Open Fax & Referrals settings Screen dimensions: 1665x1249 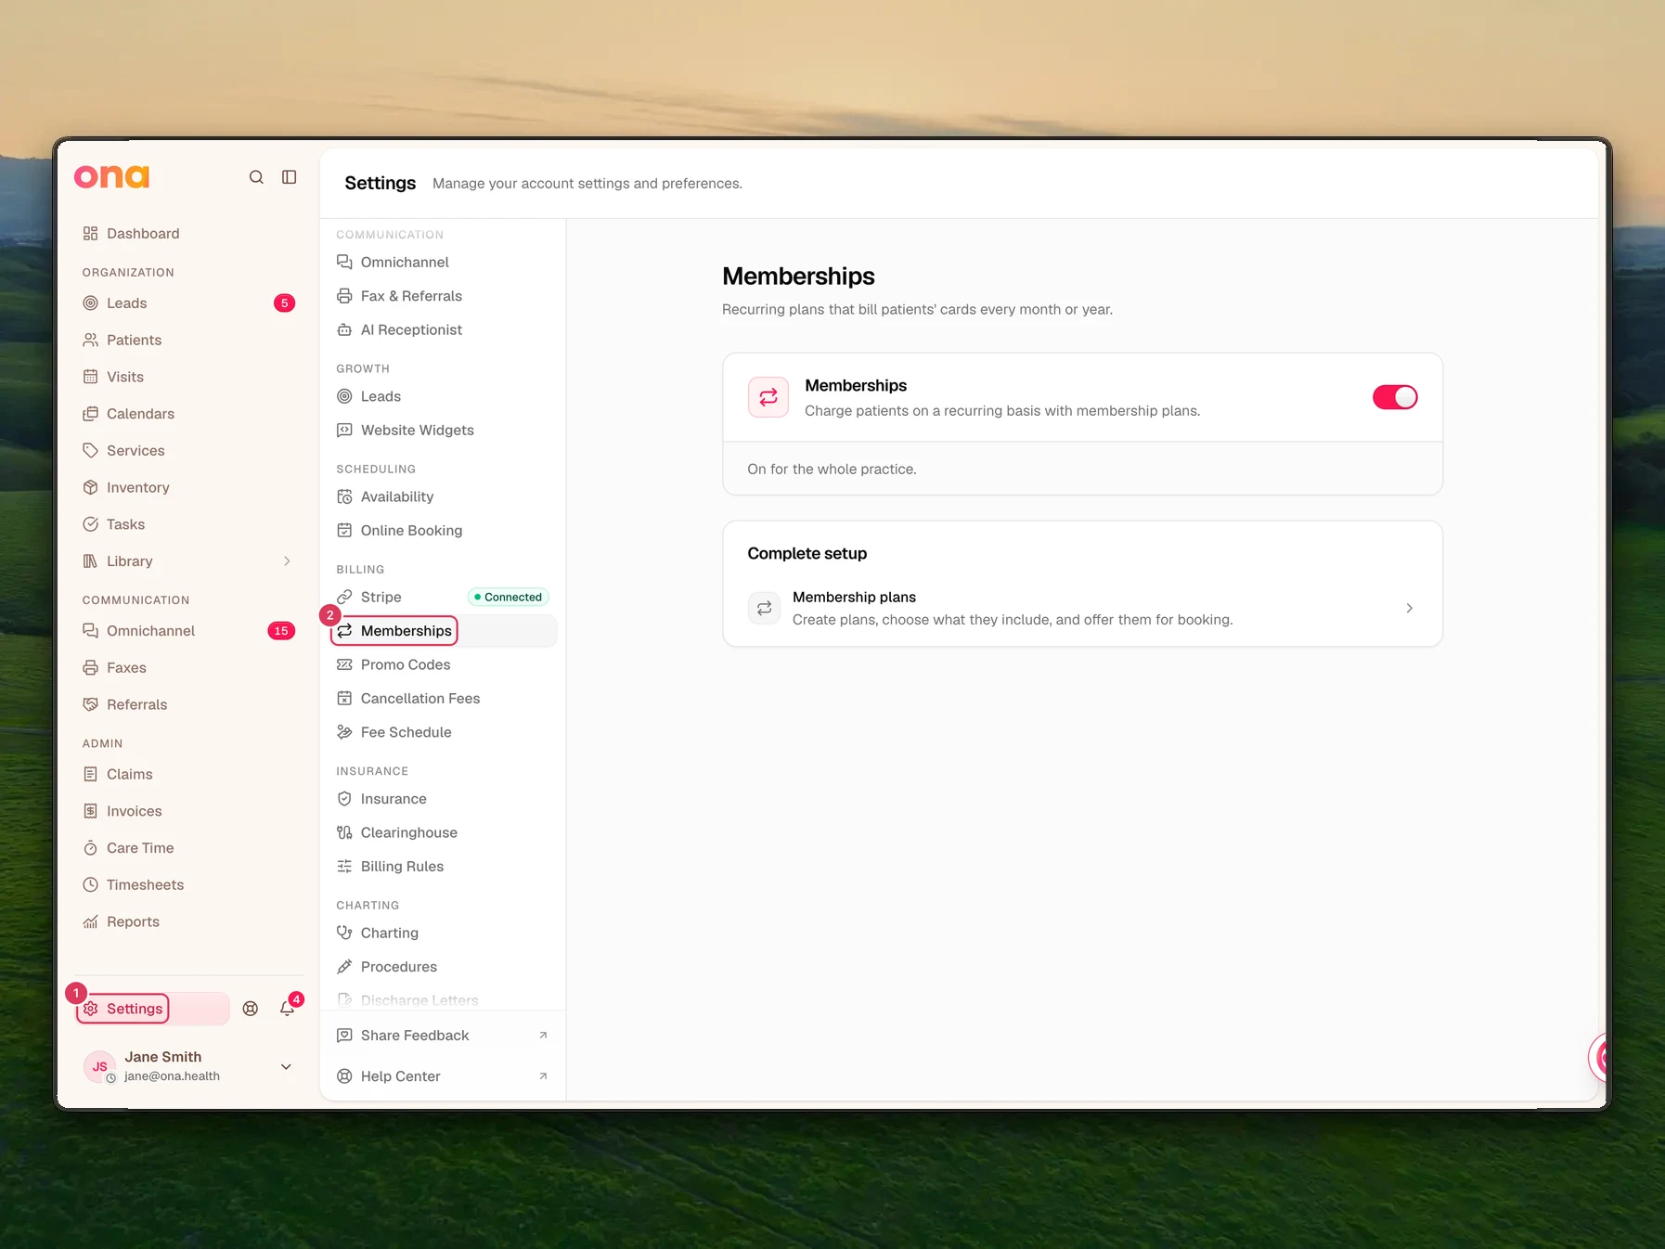443,296
